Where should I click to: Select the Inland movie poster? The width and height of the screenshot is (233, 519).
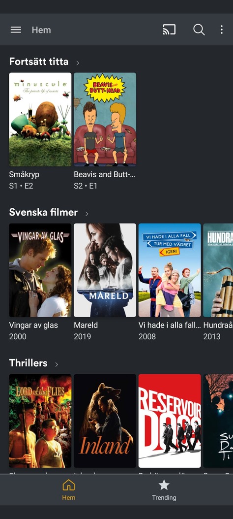(x=105, y=421)
